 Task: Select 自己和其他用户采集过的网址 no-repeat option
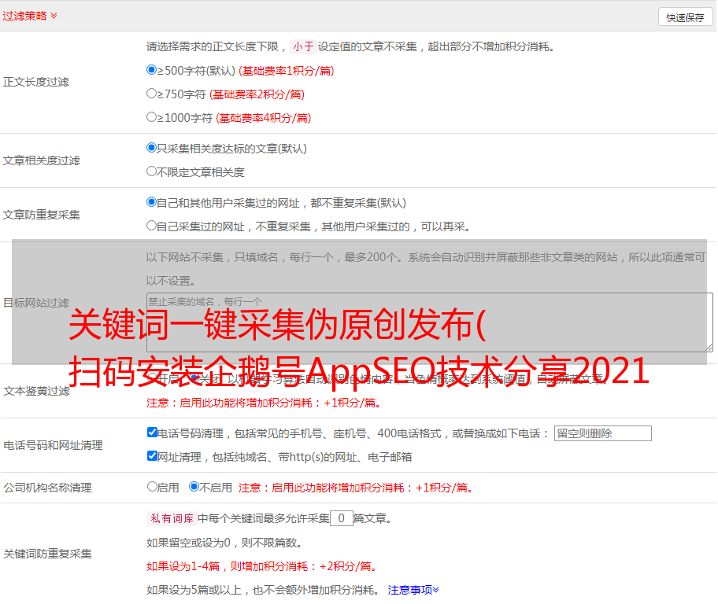click(151, 202)
